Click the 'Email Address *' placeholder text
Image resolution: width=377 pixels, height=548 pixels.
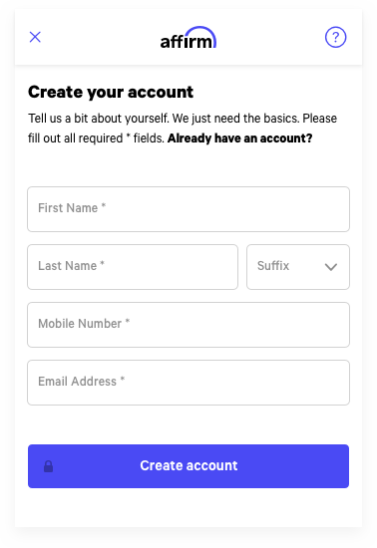81,382
